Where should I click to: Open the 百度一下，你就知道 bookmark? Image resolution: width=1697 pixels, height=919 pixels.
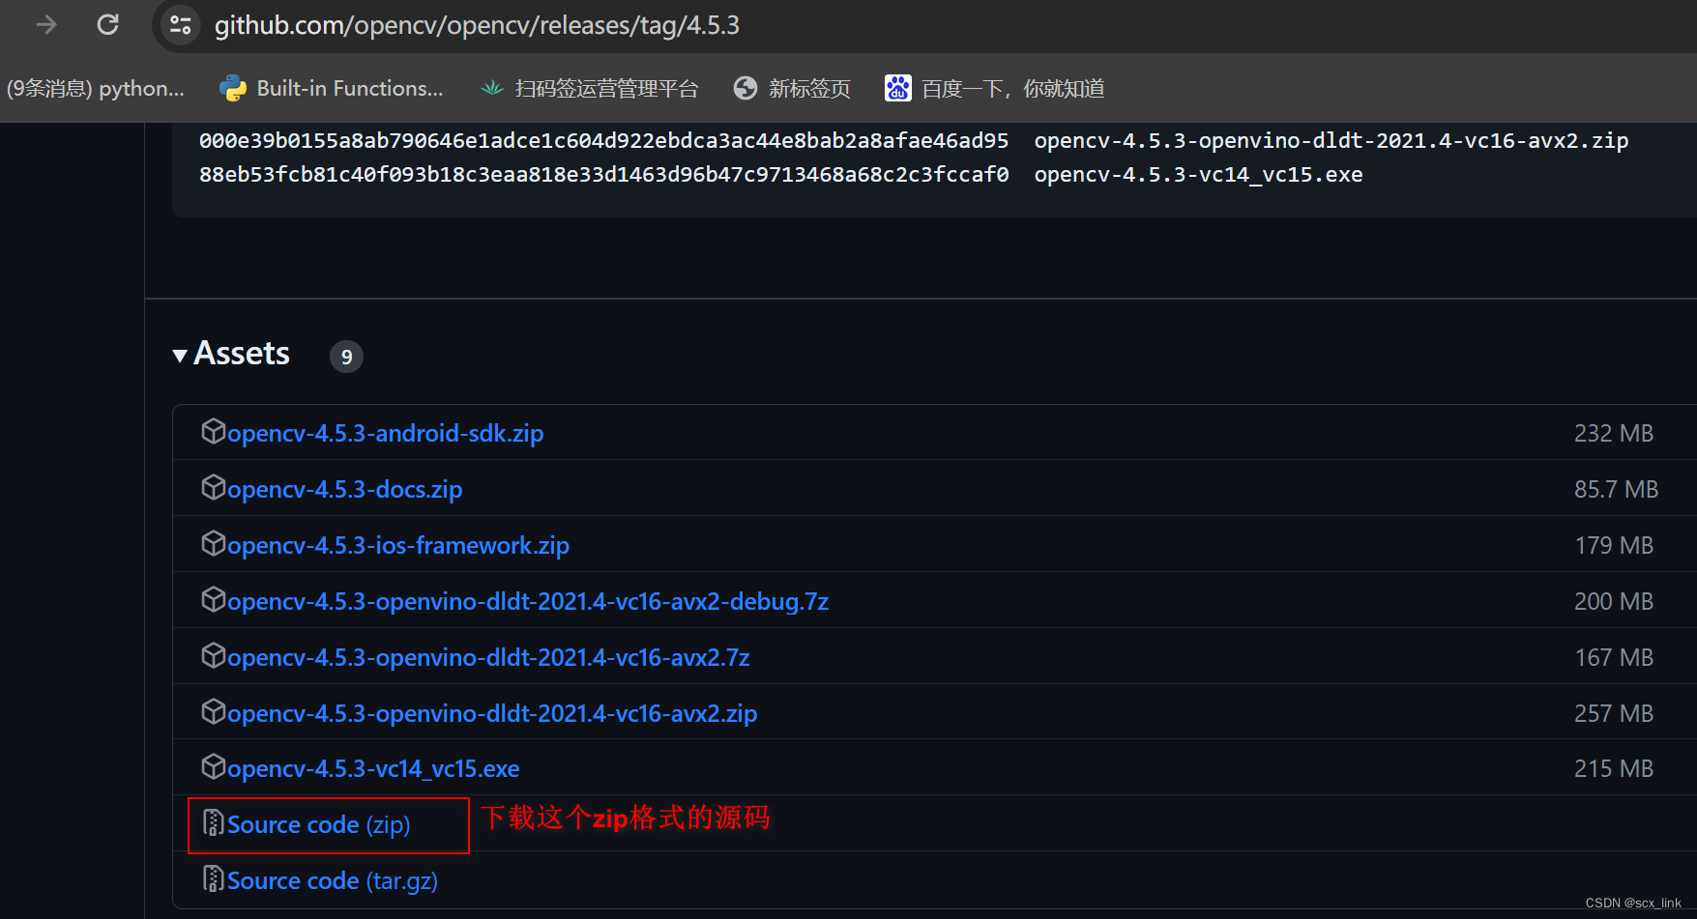995,89
